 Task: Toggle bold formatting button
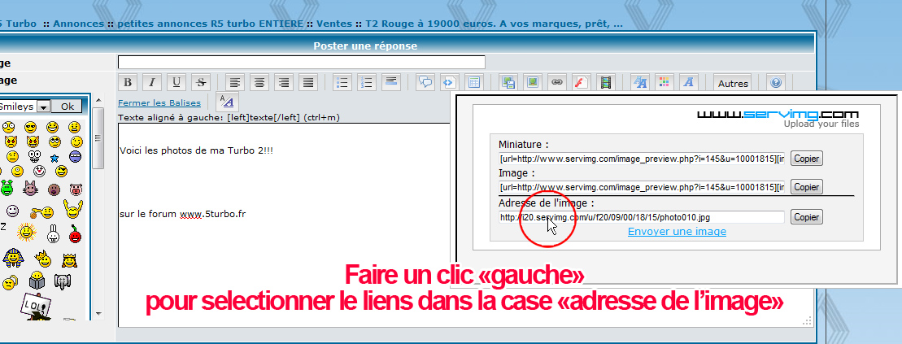pyautogui.click(x=127, y=82)
